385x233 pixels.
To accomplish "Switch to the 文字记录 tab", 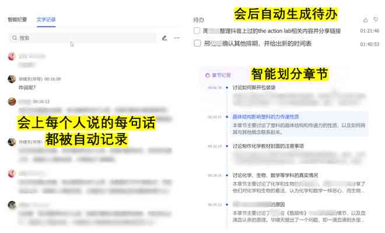I will [x=46, y=19].
